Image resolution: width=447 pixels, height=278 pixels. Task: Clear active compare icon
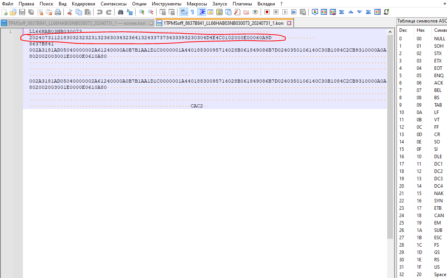point(333,12)
